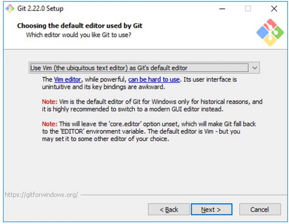Cancel the Git setup
The width and height of the screenshot is (289, 224).
point(260,210)
